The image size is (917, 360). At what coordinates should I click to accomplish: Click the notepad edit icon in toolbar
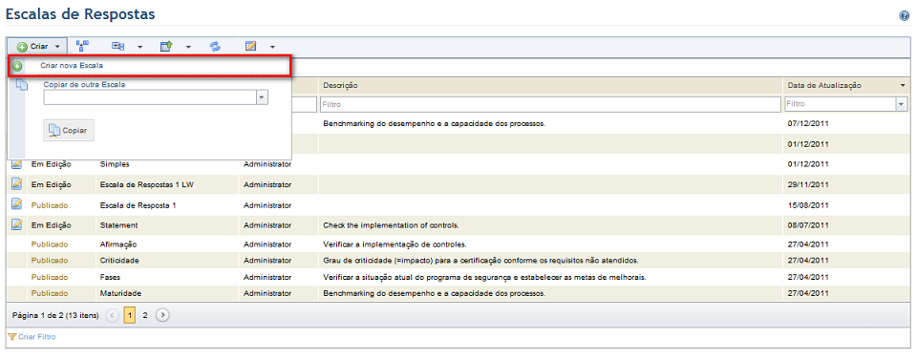click(x=251, y=46)
